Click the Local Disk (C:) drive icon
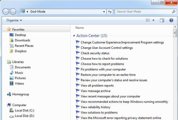The width and height of the screenshot is (178, 120). (x=11, y=110)
